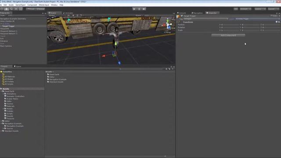Open the Layout dropdown
Viewport: 281px width, 158px height.
tap(274, 9)
